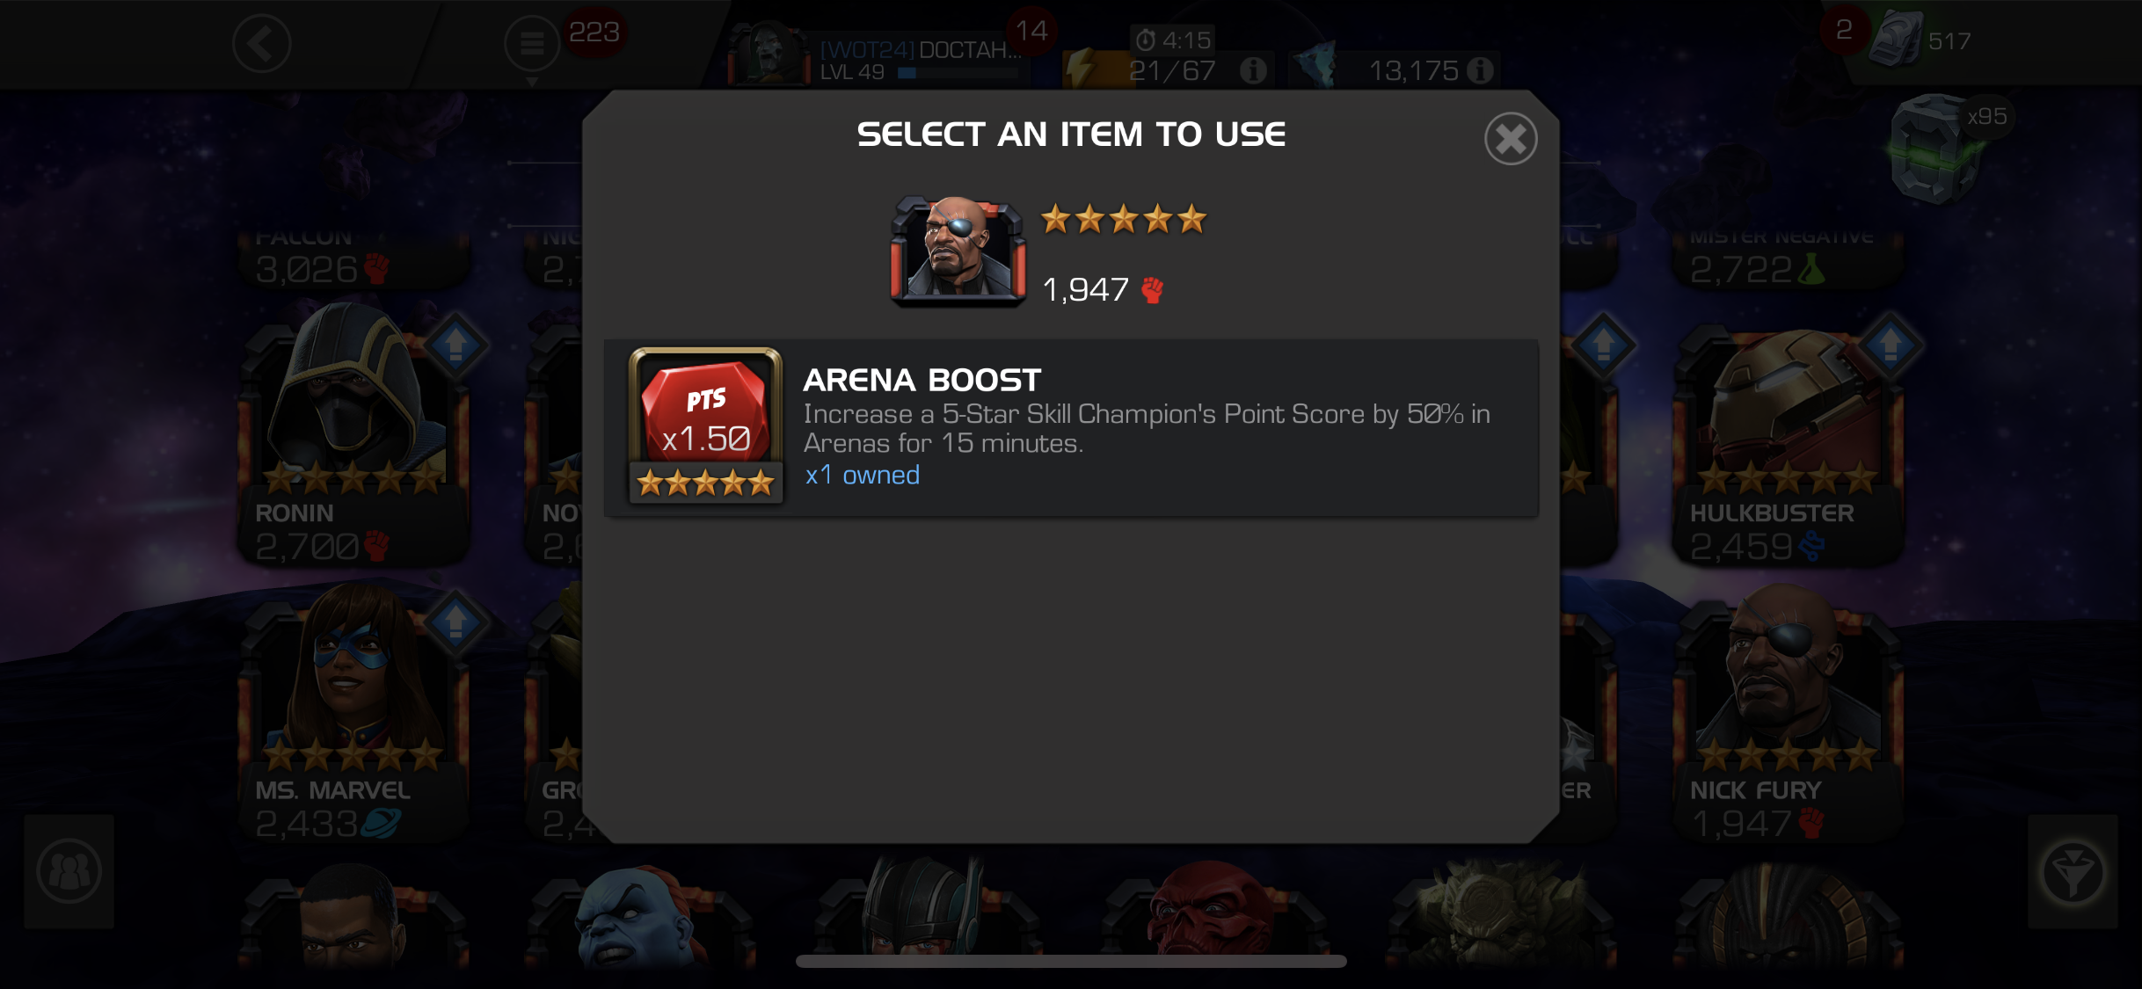Tap the upgrade arrow on Ronin
The width and height of the screenshot is (2142, 989).
coord(455,345)
